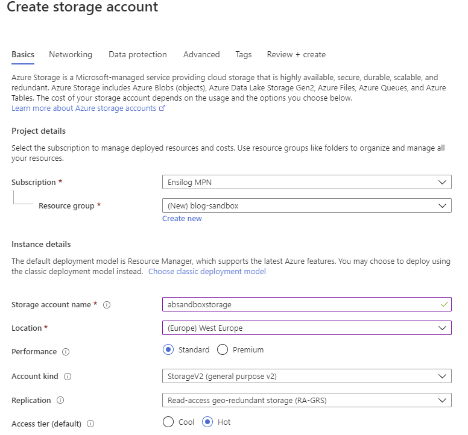Click the Access tier info icon
Viewport: 468px width, 435px height.
click(x=90, y=424)
